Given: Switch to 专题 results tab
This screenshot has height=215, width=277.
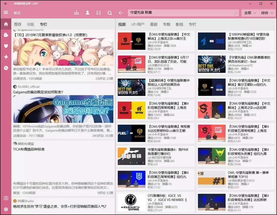Looking at the screenshot, I should pos(166,24).
